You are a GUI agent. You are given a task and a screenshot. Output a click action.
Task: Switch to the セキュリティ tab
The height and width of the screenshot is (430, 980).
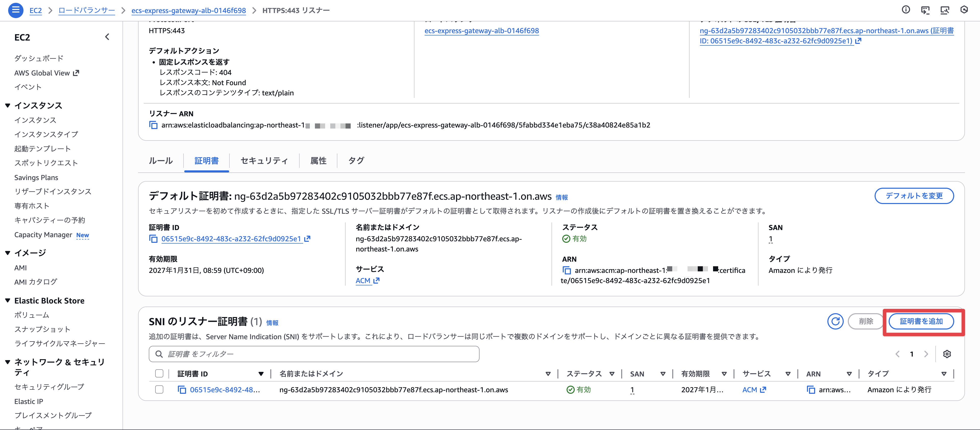tap(264, 160)
